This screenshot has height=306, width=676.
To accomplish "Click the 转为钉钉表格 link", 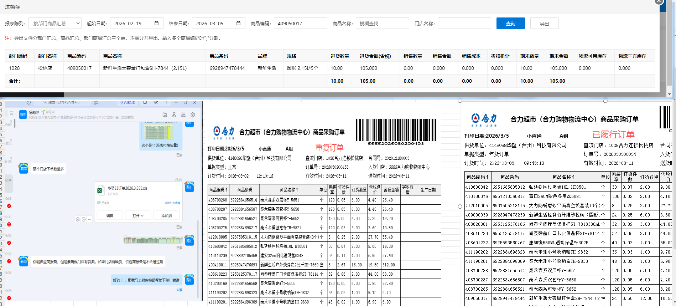I will point(172,203).
